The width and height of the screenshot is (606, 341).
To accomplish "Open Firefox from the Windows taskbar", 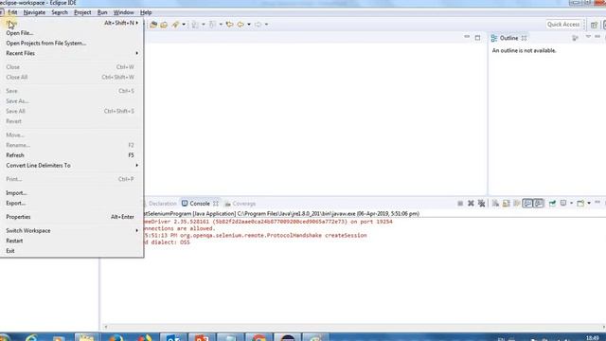I will 116,337.
